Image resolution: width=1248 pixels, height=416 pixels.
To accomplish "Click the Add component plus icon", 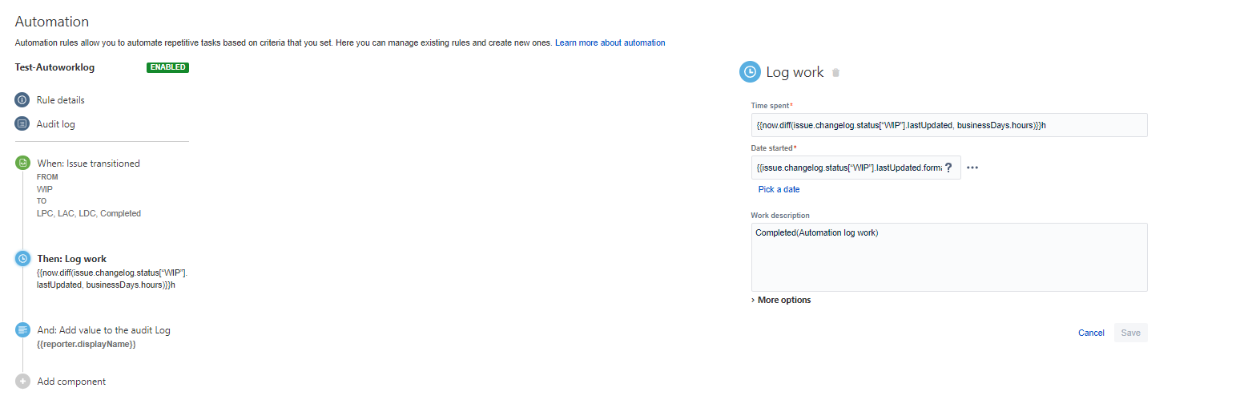I will (22, 382).
